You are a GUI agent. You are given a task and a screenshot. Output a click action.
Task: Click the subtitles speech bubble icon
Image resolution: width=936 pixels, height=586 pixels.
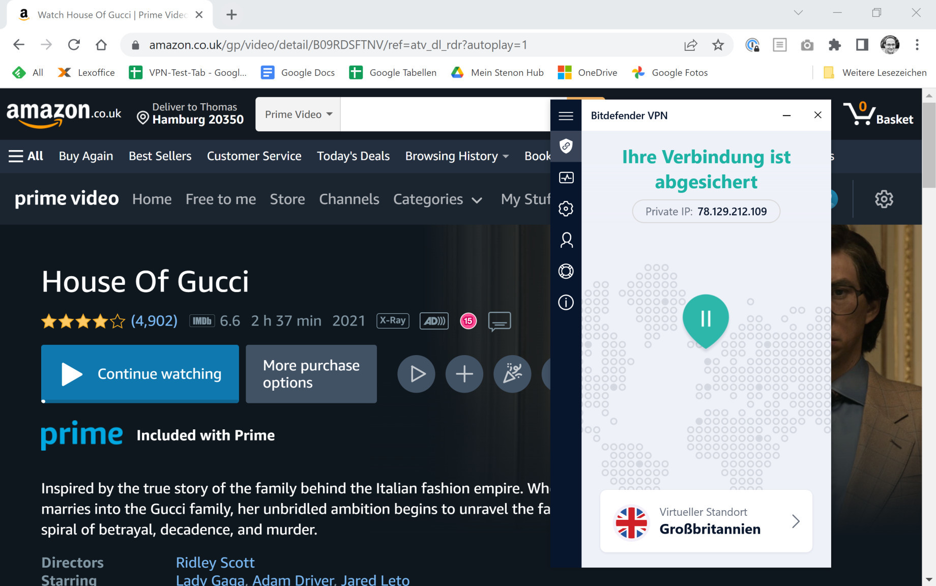[499, 321]
